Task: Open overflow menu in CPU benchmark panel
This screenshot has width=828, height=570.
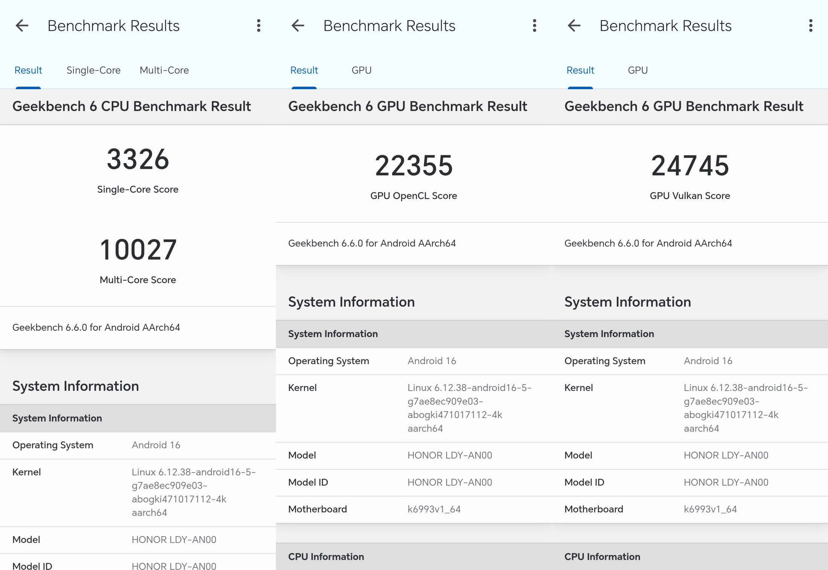Action: 259,26
